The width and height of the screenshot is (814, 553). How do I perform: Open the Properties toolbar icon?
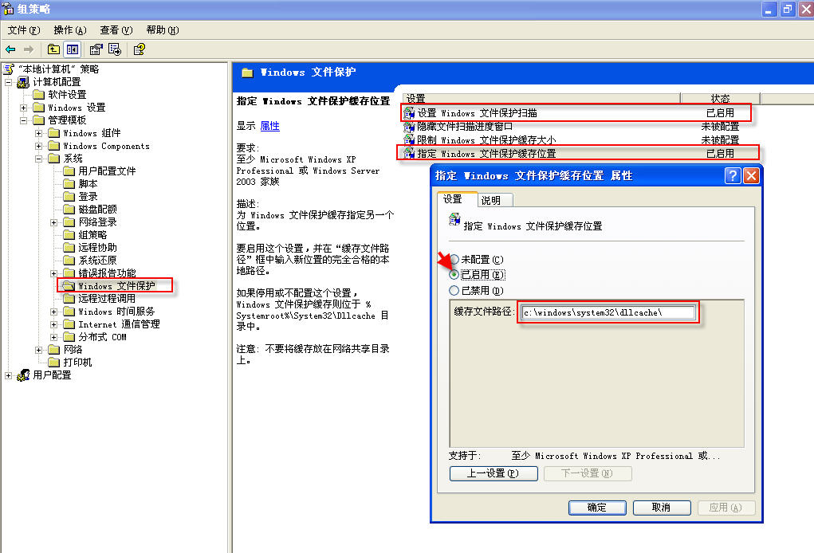coord(96,49)
